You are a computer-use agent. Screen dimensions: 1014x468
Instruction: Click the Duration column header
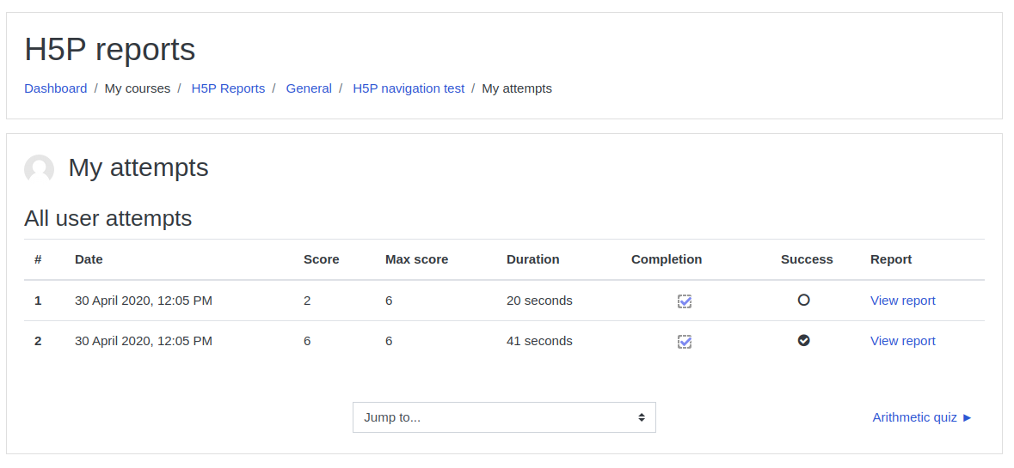[533, 259]
